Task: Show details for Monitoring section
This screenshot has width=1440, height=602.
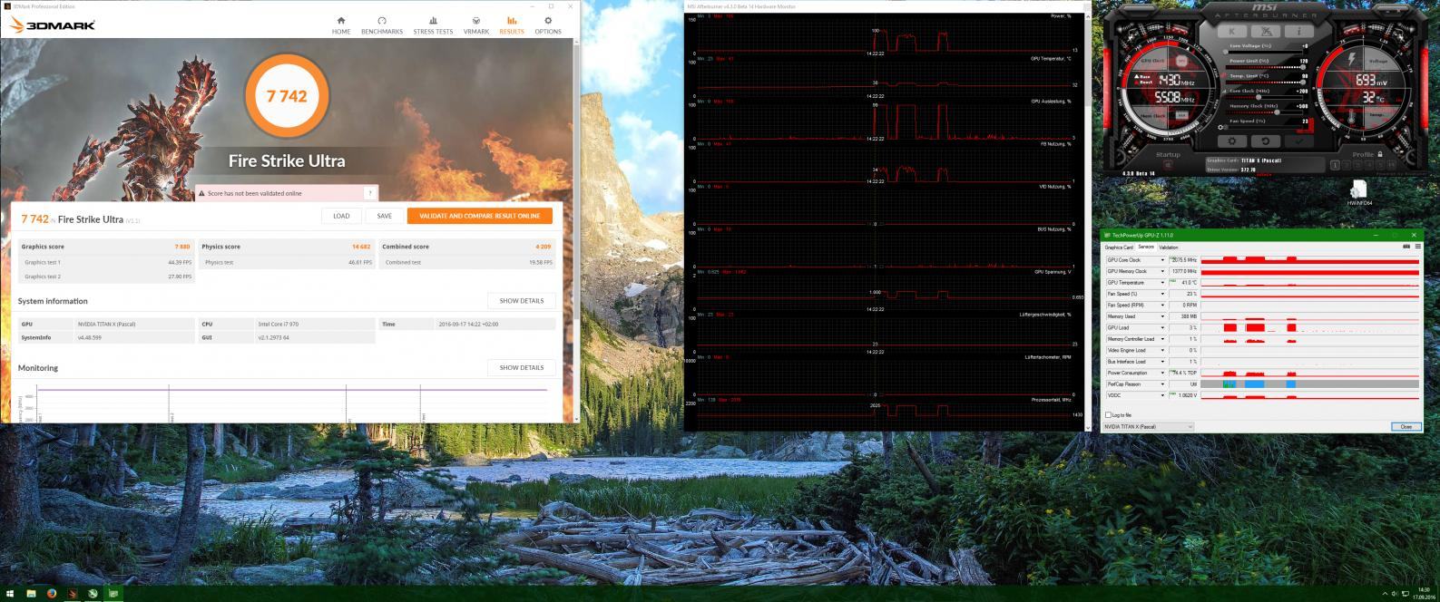Action: click(x=522, y=368)
